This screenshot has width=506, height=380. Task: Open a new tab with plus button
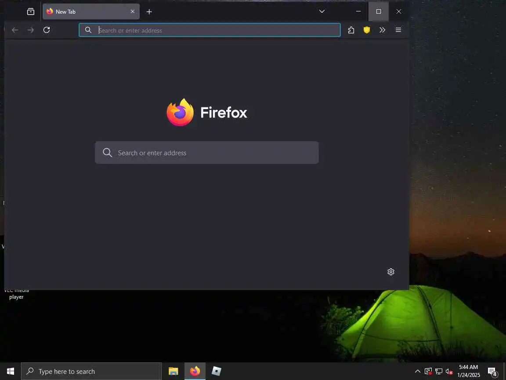point(149,12)
